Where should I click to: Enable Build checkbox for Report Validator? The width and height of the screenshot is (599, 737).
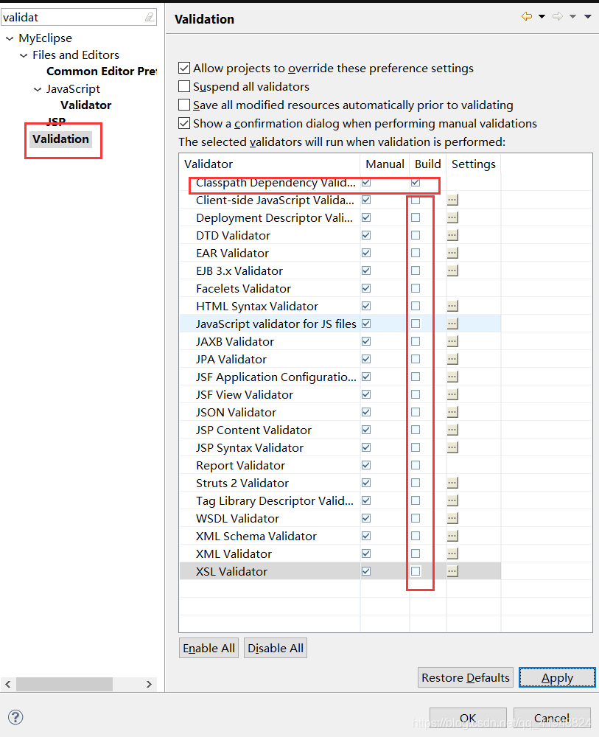coord(416,465)
